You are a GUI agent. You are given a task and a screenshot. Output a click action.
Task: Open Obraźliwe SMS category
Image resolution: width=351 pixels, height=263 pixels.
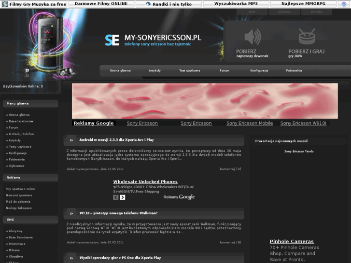15,257
